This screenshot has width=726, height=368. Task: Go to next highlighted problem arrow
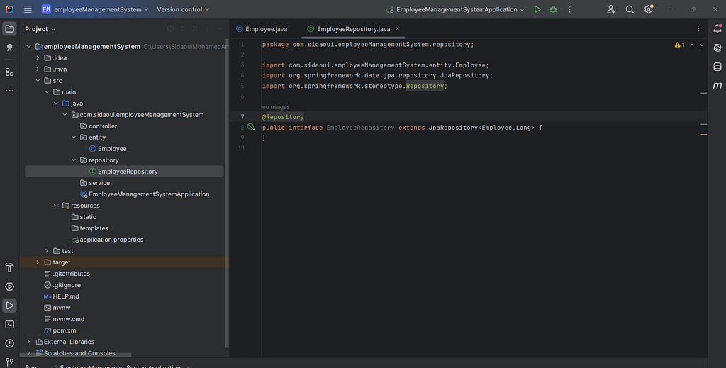click(x=701, y=45)
